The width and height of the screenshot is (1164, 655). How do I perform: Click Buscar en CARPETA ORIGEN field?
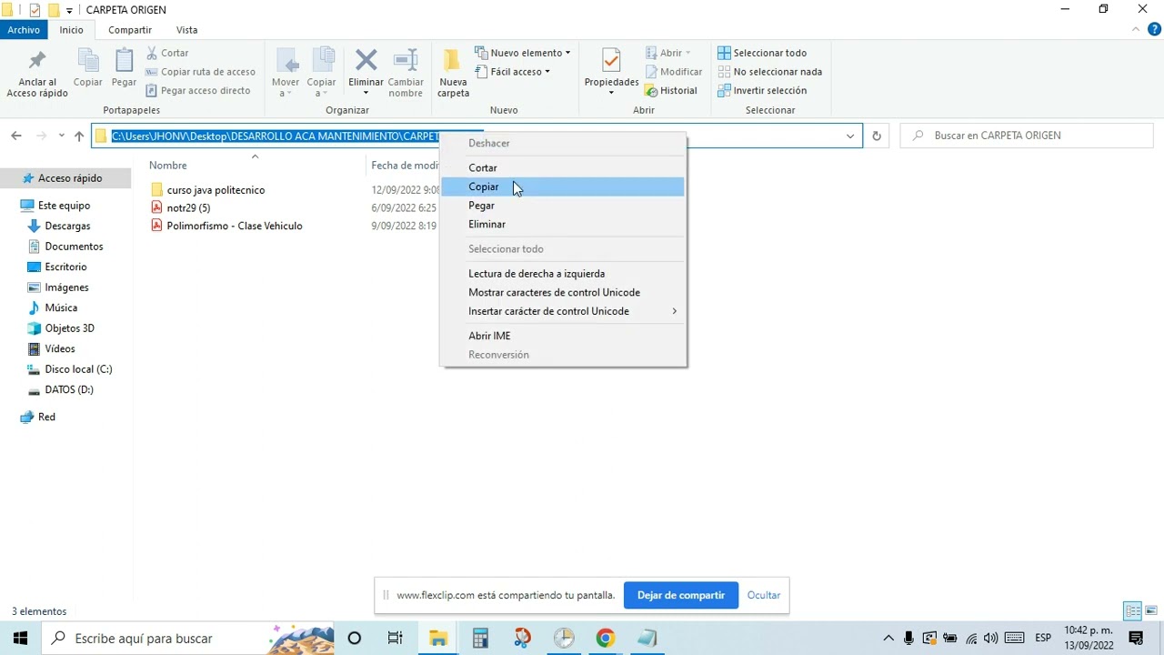point(1027,136)
